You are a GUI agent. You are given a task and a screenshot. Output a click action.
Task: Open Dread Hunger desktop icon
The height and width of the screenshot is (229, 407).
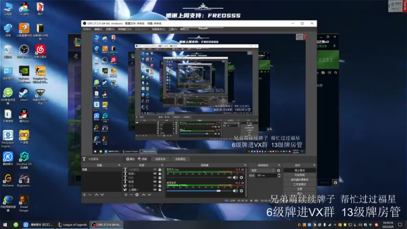pyautogui.click(x=24, y=203)
